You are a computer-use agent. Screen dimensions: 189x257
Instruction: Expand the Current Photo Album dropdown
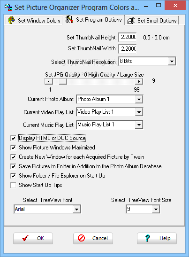tap(139, 99)
